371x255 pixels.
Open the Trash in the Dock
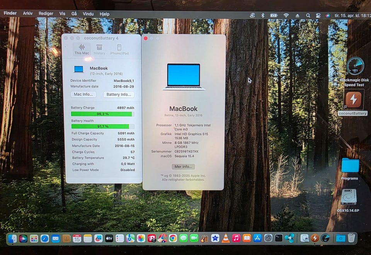351,238
